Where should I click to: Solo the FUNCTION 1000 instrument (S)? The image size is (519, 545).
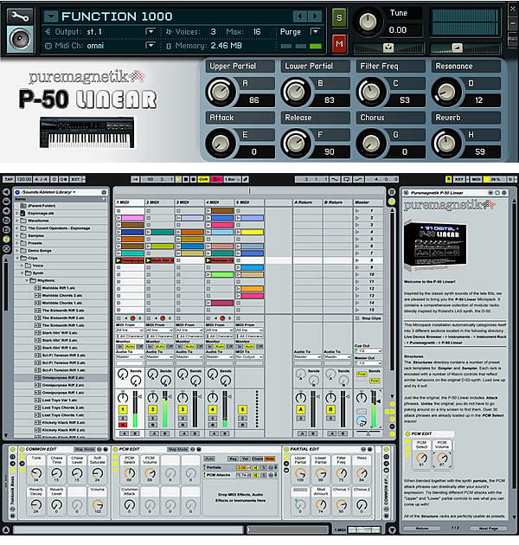pyautogui.click(x=339, y=17)
